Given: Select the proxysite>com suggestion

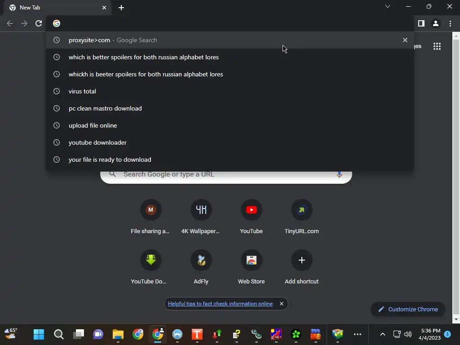Looking at the screenshot, I should 230,40.
